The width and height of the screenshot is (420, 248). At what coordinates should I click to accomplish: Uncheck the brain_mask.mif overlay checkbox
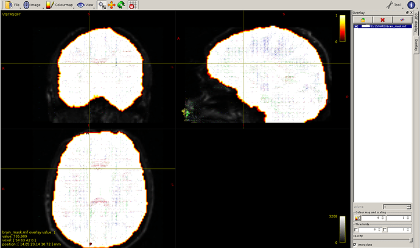[x=356, y=26]
